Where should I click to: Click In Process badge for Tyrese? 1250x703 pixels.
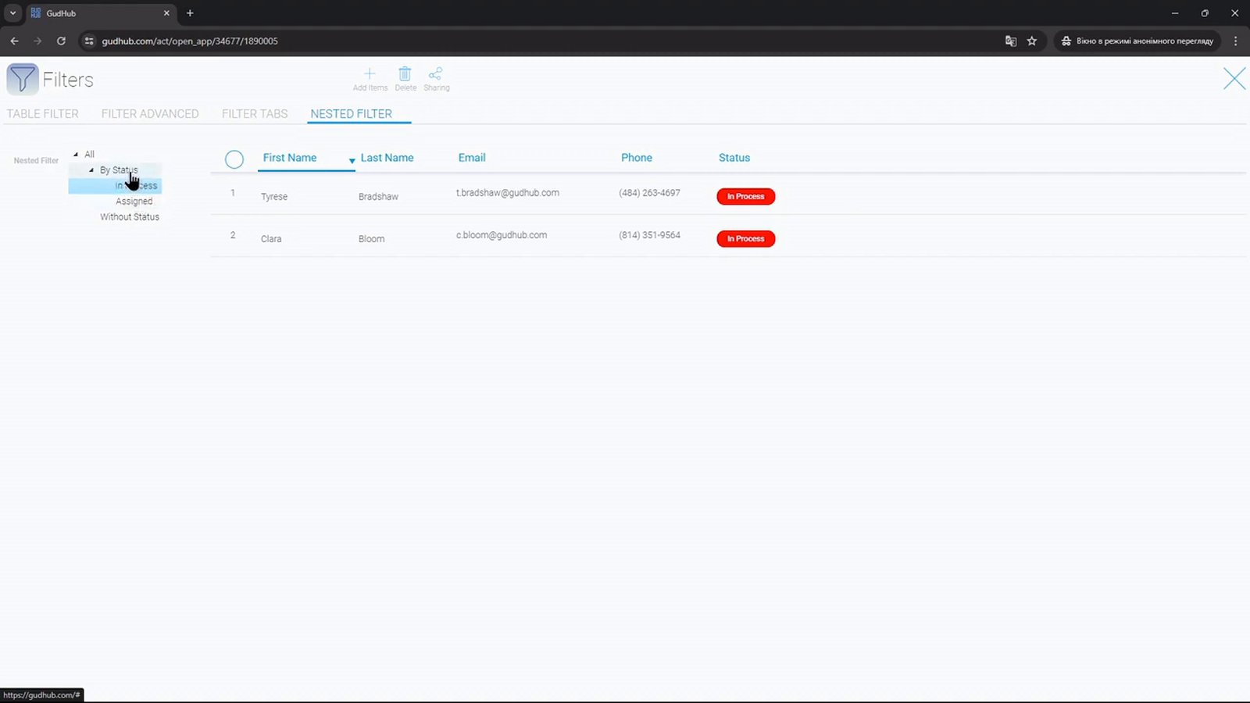[746, 197]
